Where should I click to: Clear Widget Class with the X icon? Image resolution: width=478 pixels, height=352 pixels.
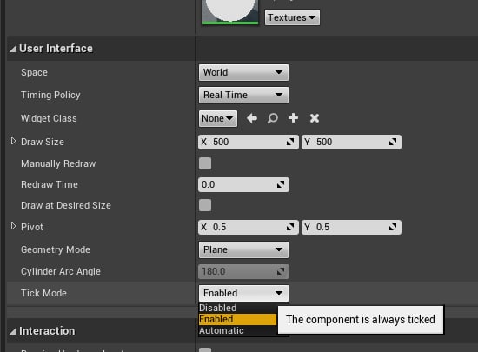(x=315, y=118)
